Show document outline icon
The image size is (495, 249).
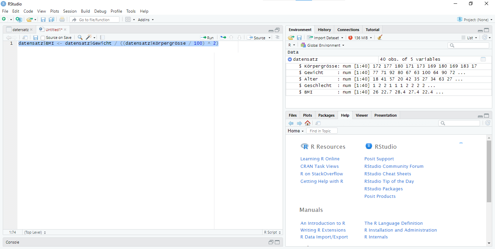277,38
